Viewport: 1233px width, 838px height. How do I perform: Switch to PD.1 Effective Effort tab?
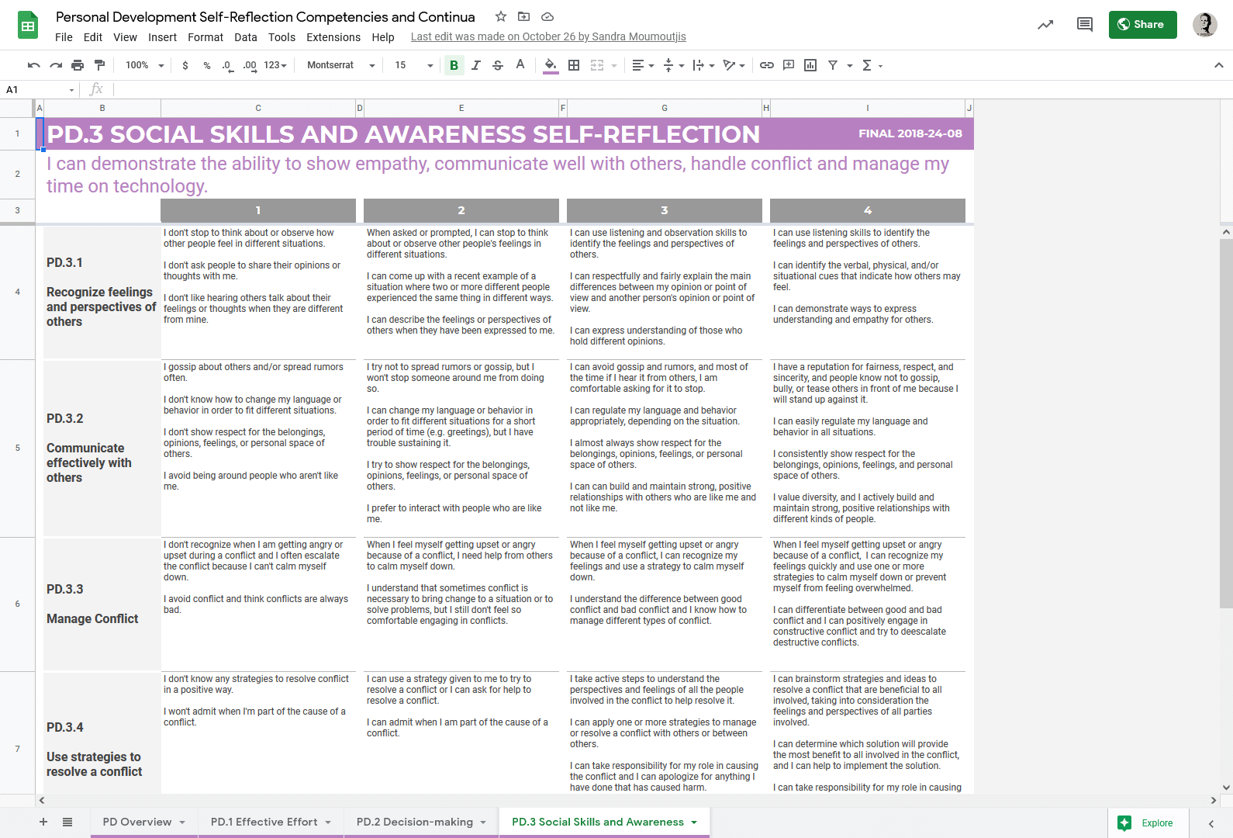271,822
